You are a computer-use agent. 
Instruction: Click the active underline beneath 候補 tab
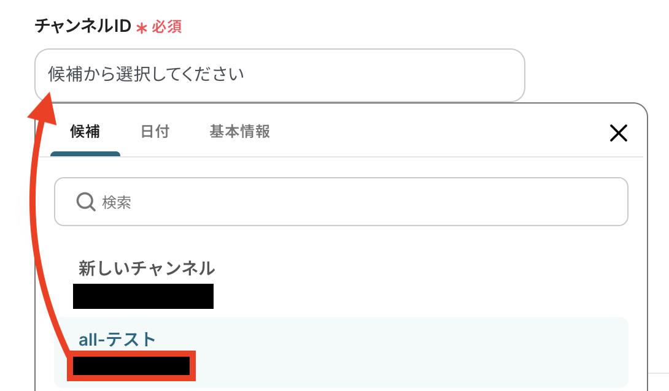coord(85,154)
